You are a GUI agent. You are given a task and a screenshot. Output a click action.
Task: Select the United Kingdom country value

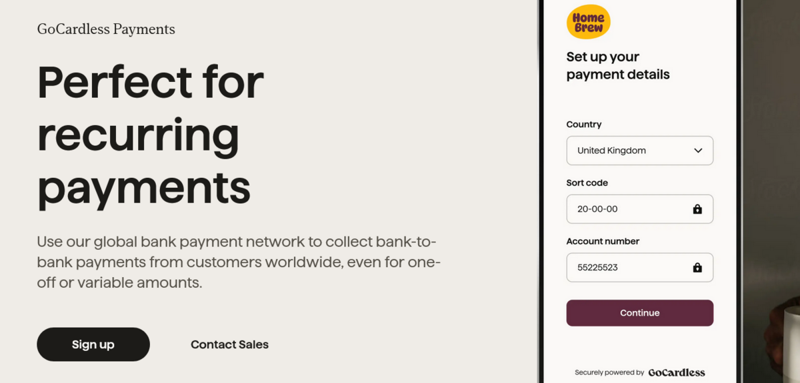(x=611, y=151)
